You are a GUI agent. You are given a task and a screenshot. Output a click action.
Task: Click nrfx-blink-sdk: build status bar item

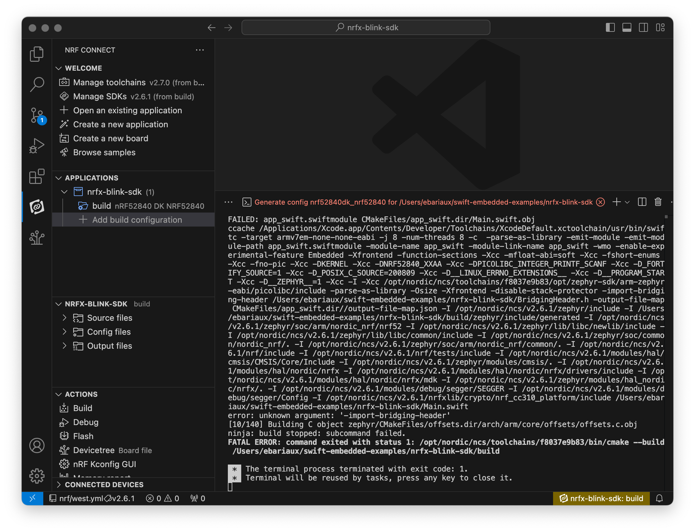tap(601, 498)
